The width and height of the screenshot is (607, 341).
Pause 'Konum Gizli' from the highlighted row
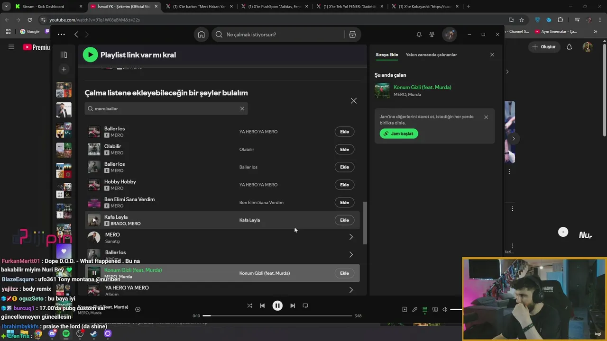tap(94, 273)
